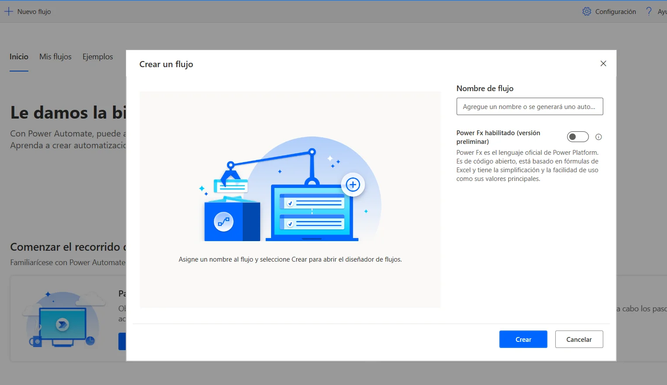Image resolution: width=667 pixels, height=385 pixels.
Task: Close the Crear un flujo dialog
Action: (603, 64)
